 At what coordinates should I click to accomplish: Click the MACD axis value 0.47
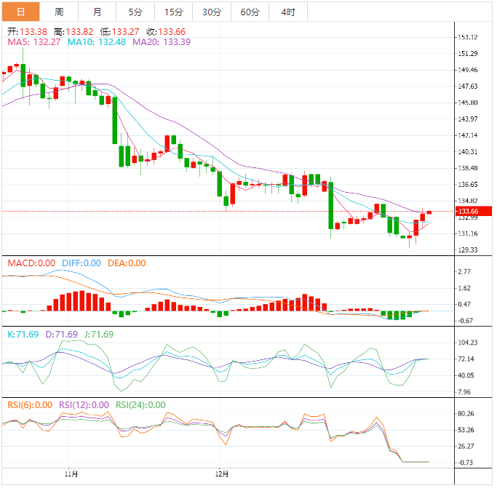(464, 304)
